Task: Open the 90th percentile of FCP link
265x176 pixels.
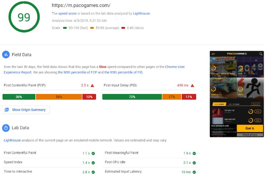Action: click(77, 72)
